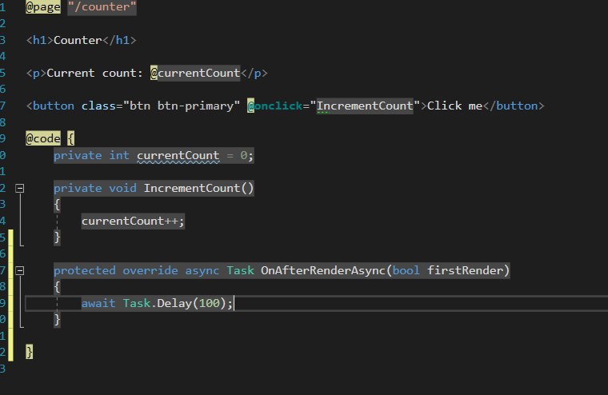Click the 'await' keyword
The width and height of the screenshot is (608, 395).
98,303
